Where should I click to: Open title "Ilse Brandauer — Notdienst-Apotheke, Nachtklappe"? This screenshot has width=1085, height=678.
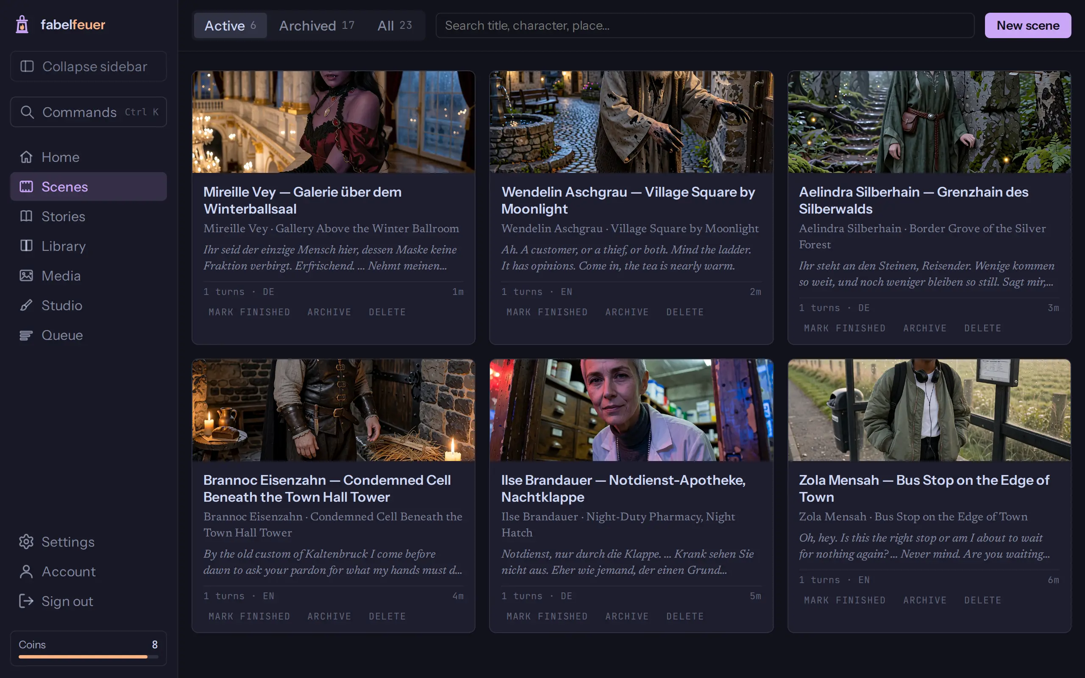click(623, 488)
